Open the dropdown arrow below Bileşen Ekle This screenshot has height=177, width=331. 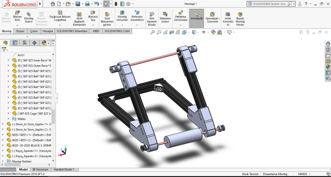(x=18, y=25)
